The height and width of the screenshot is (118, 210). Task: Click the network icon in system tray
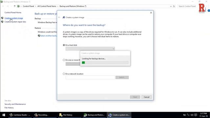point(188,115)
